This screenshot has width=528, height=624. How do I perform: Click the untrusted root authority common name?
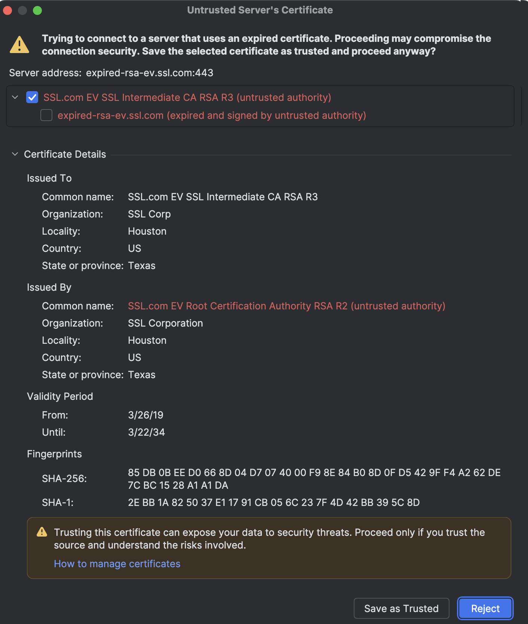click(x=286, y=306)
